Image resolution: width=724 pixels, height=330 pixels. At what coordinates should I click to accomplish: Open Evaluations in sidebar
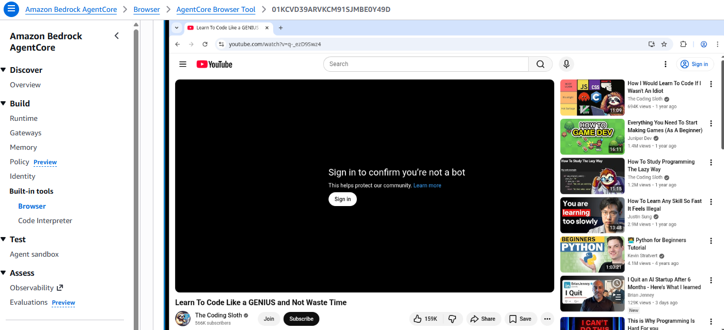click(29, 302)
